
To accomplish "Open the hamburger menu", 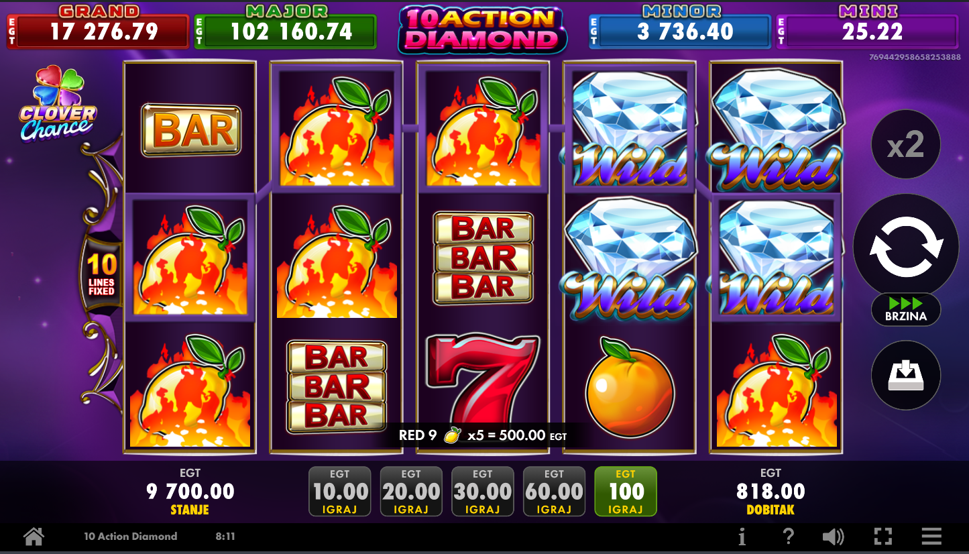I will (931, 537).
